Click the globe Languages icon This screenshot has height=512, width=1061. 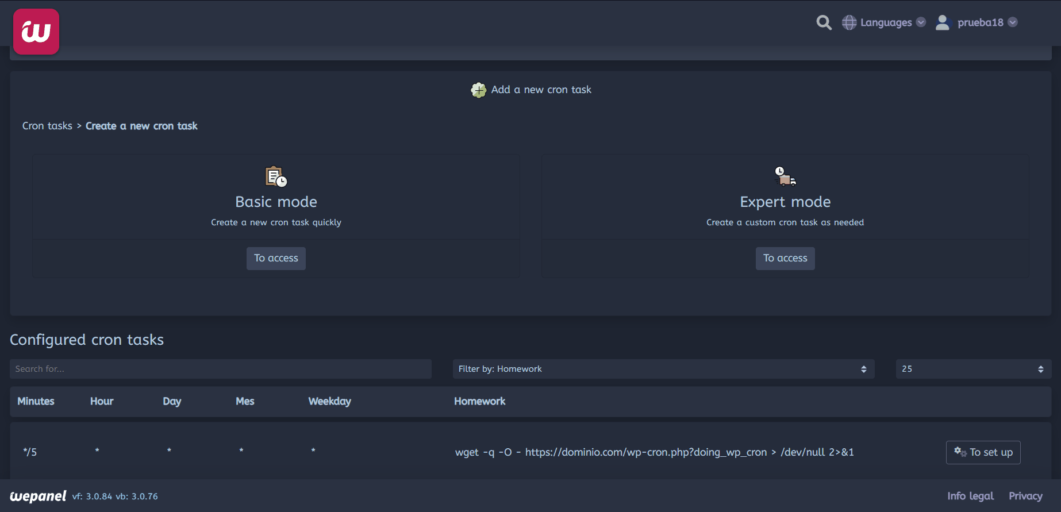point(849,22)
